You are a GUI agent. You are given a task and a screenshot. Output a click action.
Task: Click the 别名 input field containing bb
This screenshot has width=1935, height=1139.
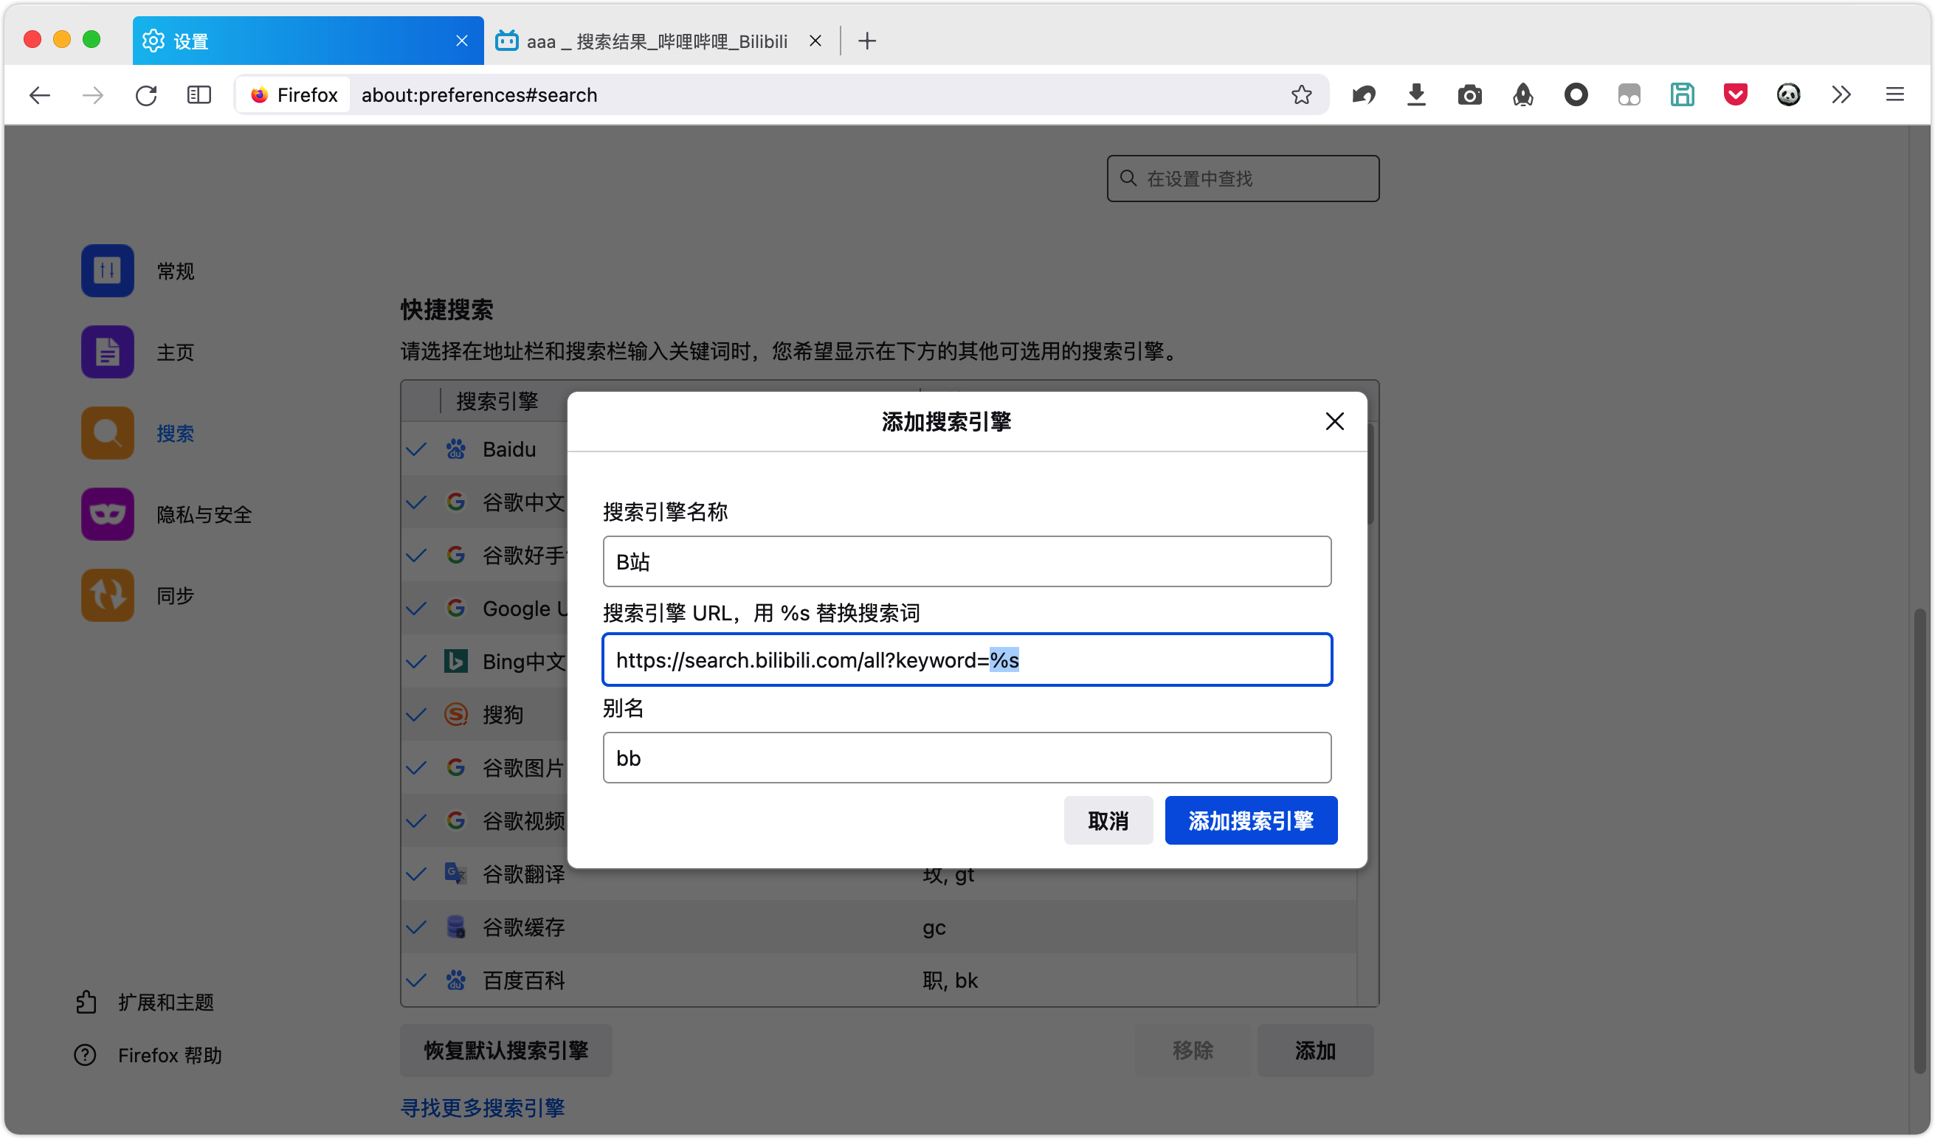click(x=966, y=758)
